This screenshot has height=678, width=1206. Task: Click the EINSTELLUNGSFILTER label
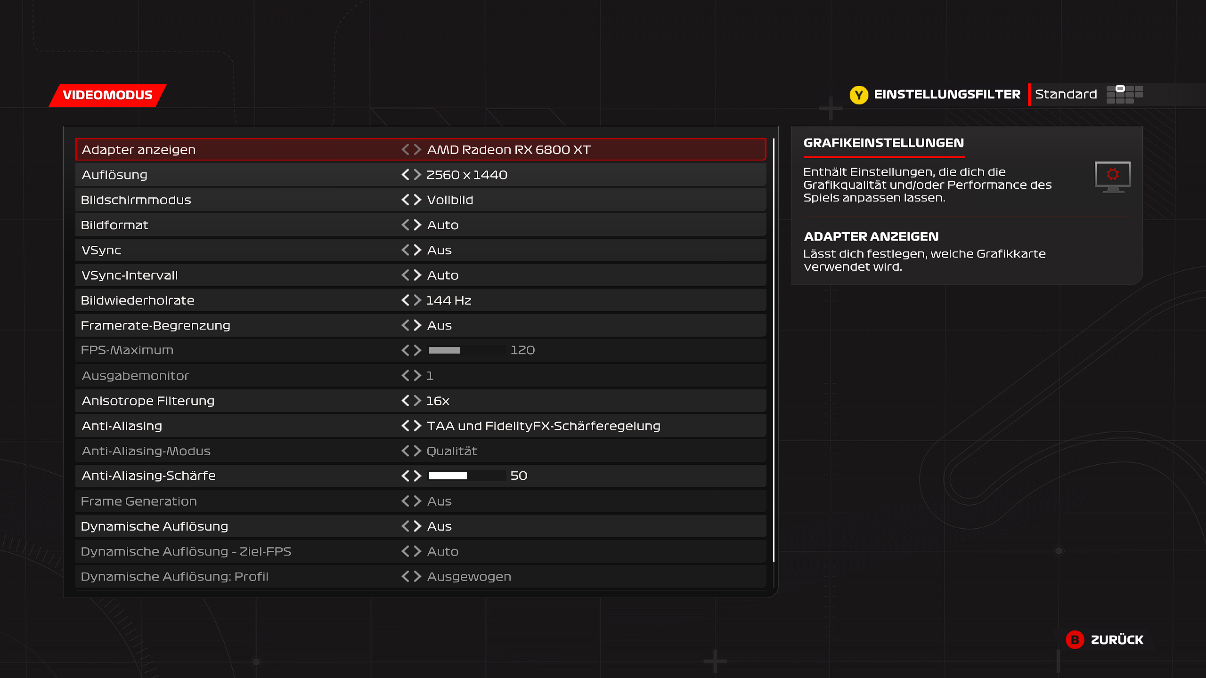click(x=947, y=95)
